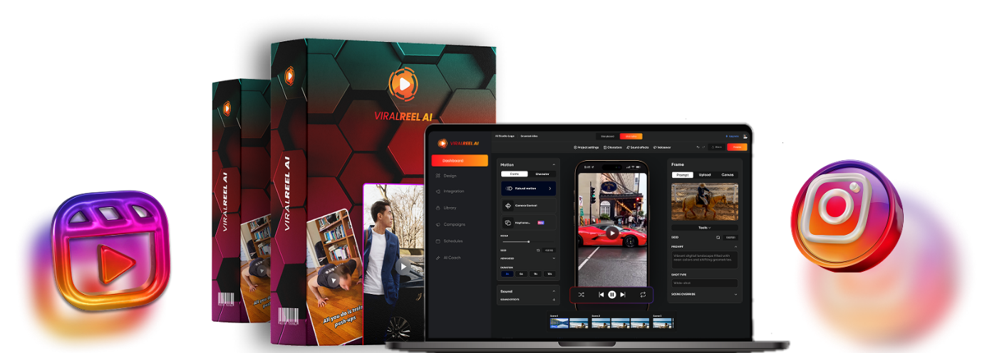This screenshot has width=982, height=353.
Task: Adjust the Scale slider handle
Action: (x=529, y=242)
